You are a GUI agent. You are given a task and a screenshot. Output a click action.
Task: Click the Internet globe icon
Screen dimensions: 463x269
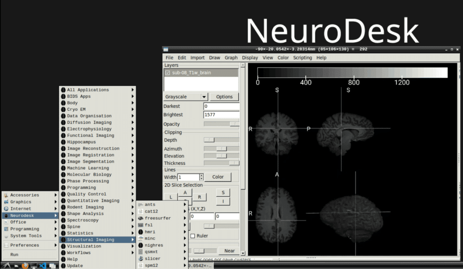coord(6,209)
